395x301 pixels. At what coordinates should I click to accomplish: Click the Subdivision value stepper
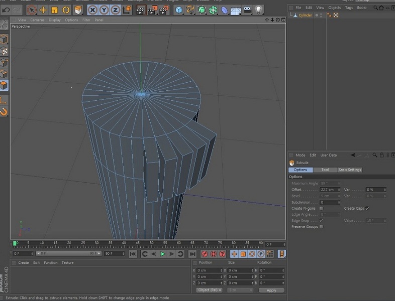339,202
